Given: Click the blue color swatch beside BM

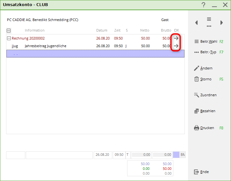Looking at the screenshot, I should (176, 155).
